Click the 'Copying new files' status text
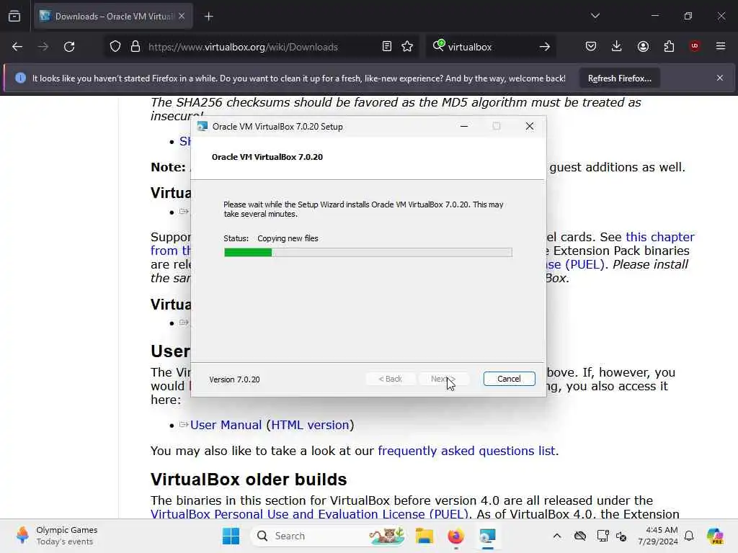Viewport: 738px width, 553px height. (x=288, y=238)
